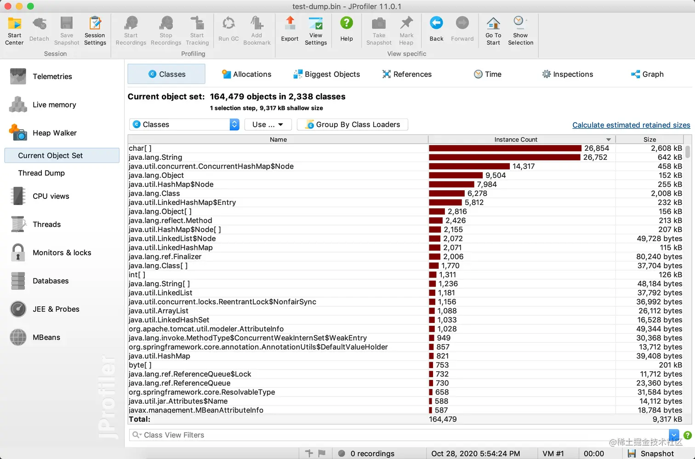
Task: Open the filter field's blue dropdown arrow
Action: [x=674, y=435]
